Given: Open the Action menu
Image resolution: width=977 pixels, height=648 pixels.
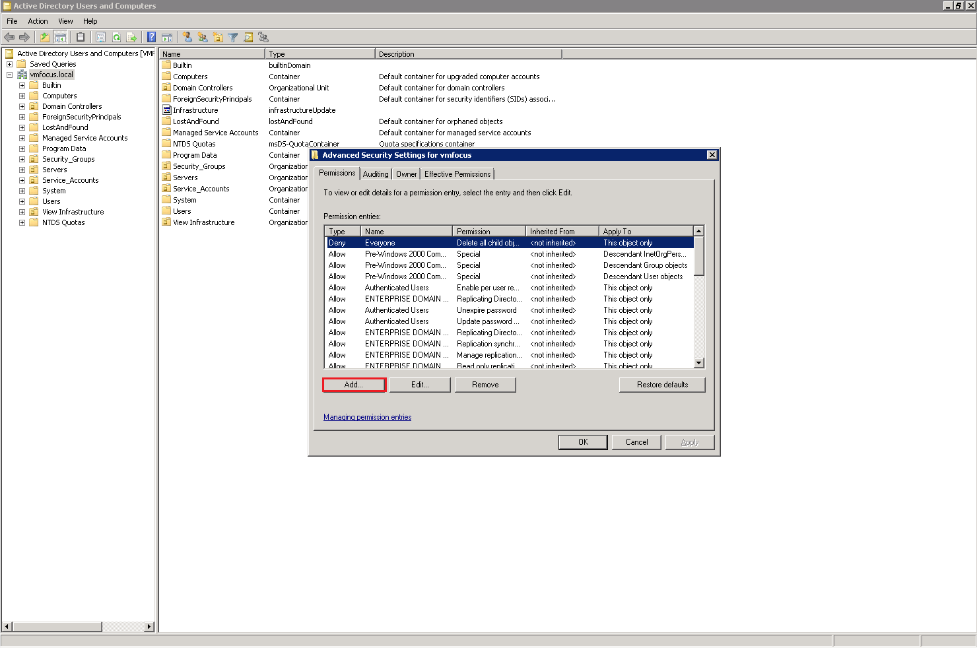Looking at the screenshot, I should (38, 21).
